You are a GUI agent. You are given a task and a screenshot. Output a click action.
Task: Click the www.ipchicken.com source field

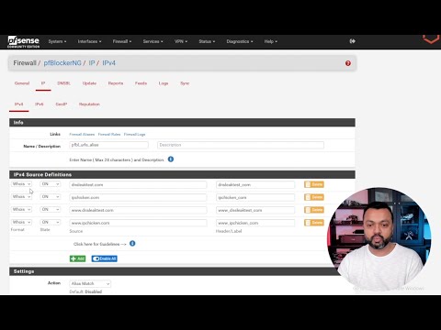click(138, 223)
